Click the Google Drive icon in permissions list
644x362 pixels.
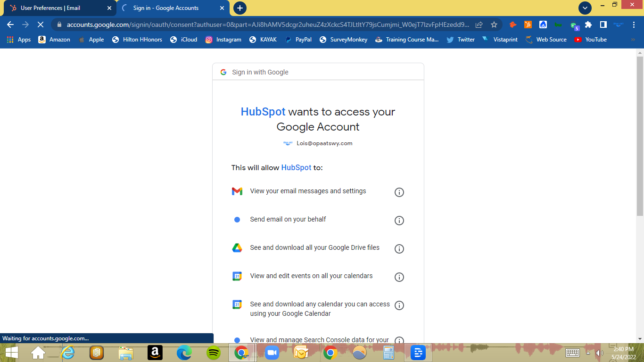pos(237,247)
